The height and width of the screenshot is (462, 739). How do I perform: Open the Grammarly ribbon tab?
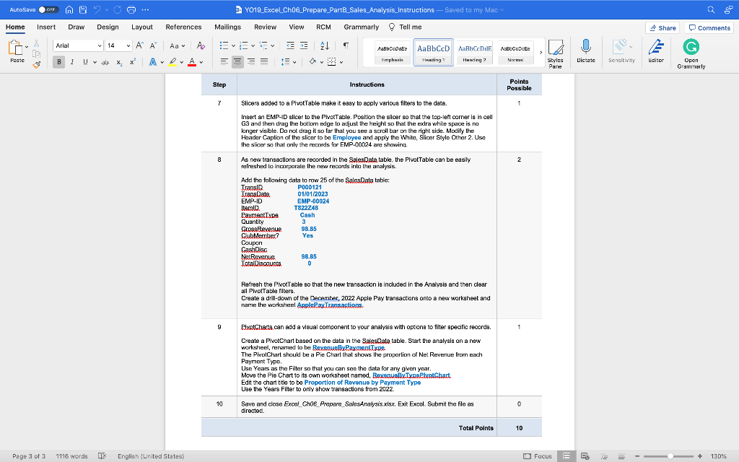tap(360, 27)
